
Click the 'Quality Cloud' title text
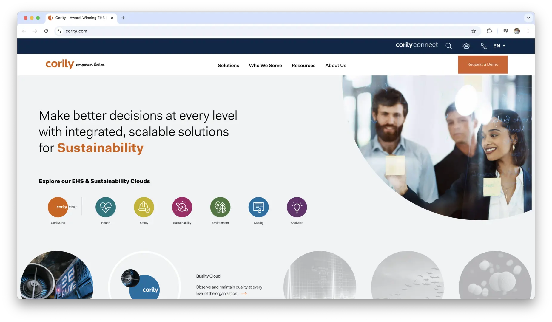coord(208,276)
